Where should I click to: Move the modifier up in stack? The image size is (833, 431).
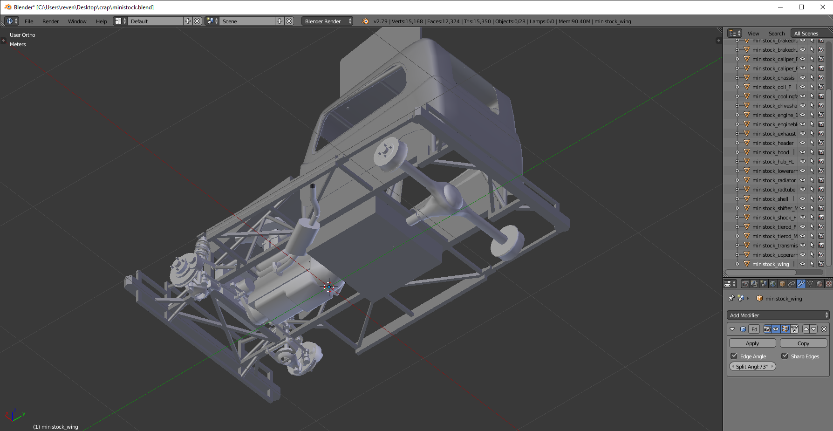click(x=806, y=329)
